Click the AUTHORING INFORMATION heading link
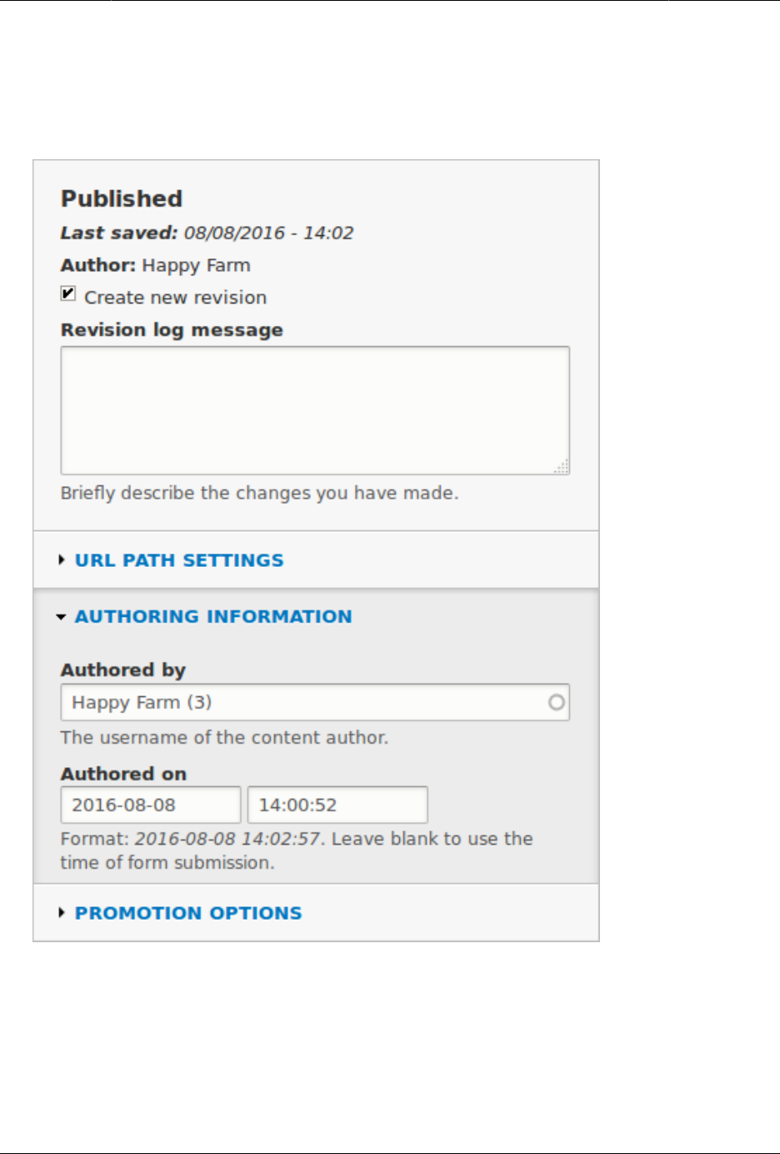Viewport: 780px width, 1154px height. pos(213,617)
